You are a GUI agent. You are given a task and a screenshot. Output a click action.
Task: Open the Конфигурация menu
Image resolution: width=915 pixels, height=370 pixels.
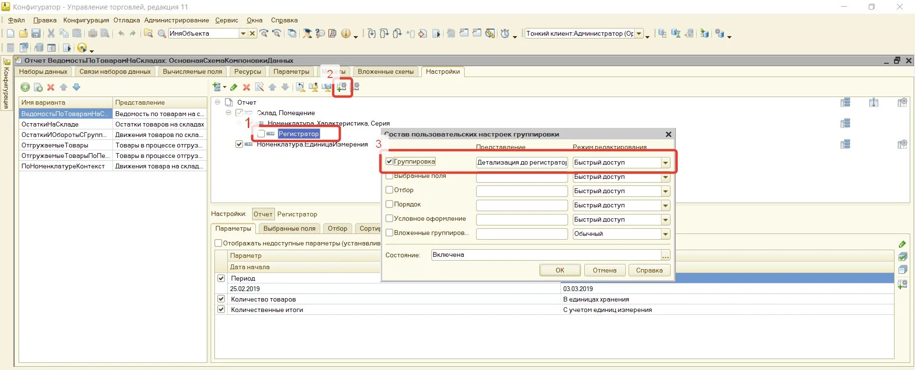(x=86, y=20)
